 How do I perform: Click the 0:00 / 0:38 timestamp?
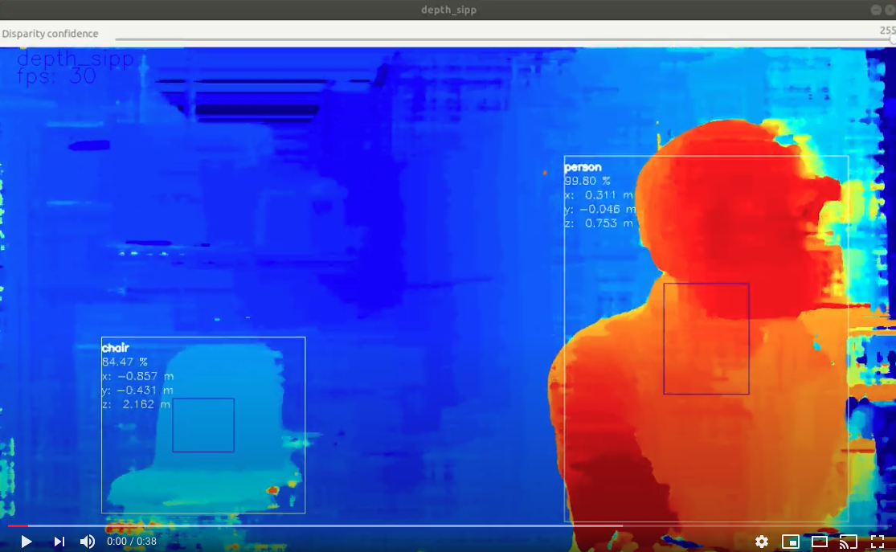coord(130,542)
